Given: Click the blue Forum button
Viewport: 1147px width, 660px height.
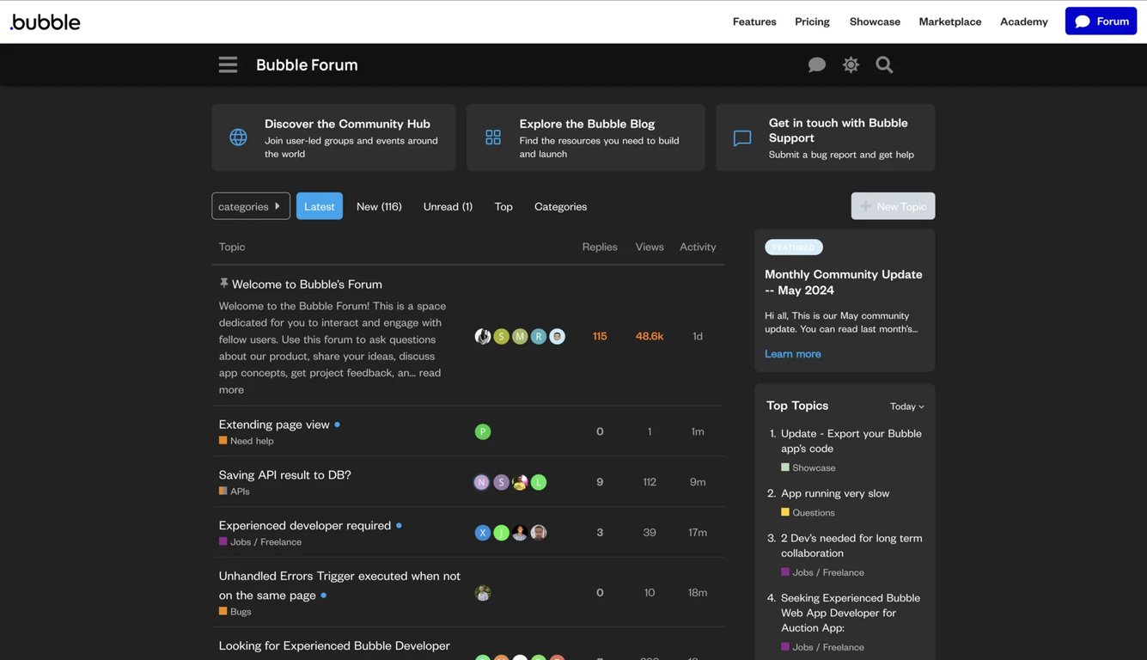Looking at the screenshot, I should click(1101, 21).
